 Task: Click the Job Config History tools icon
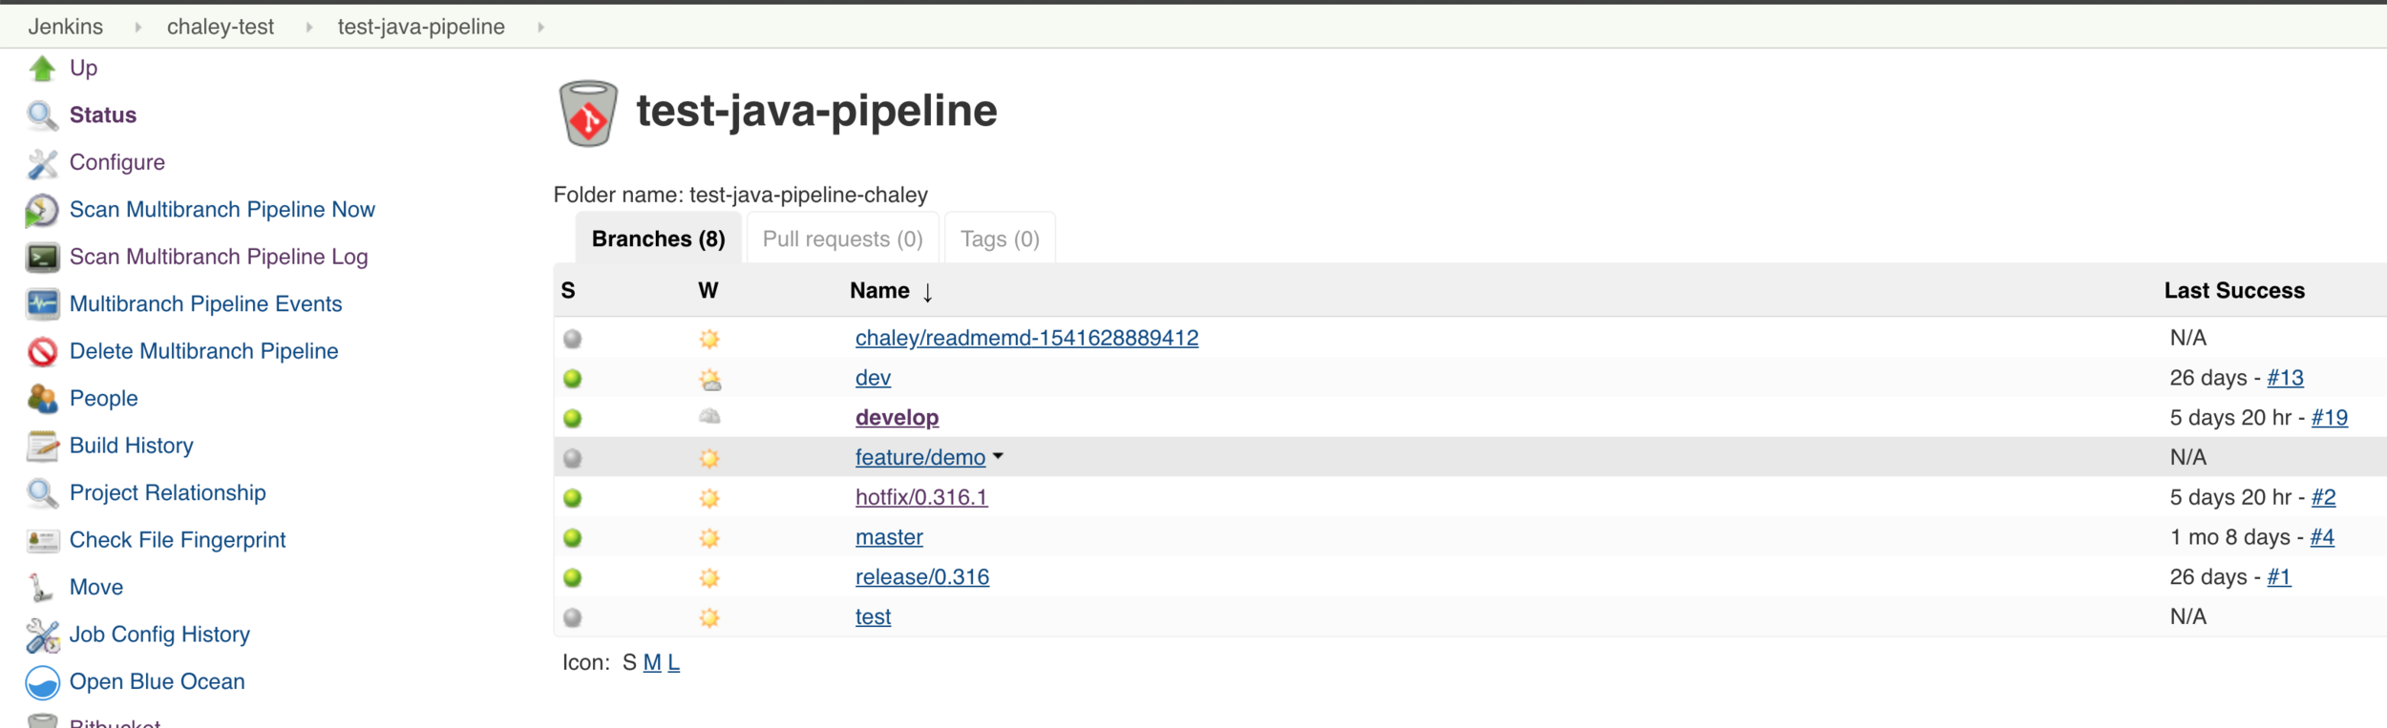(42, 635)
